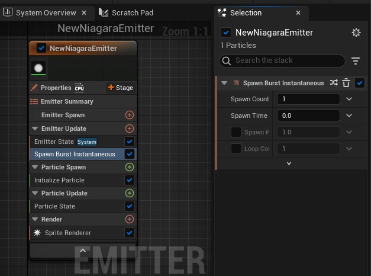Toggle NewNiagaraEmitter checkbox in Selection panel

(226, 33)
